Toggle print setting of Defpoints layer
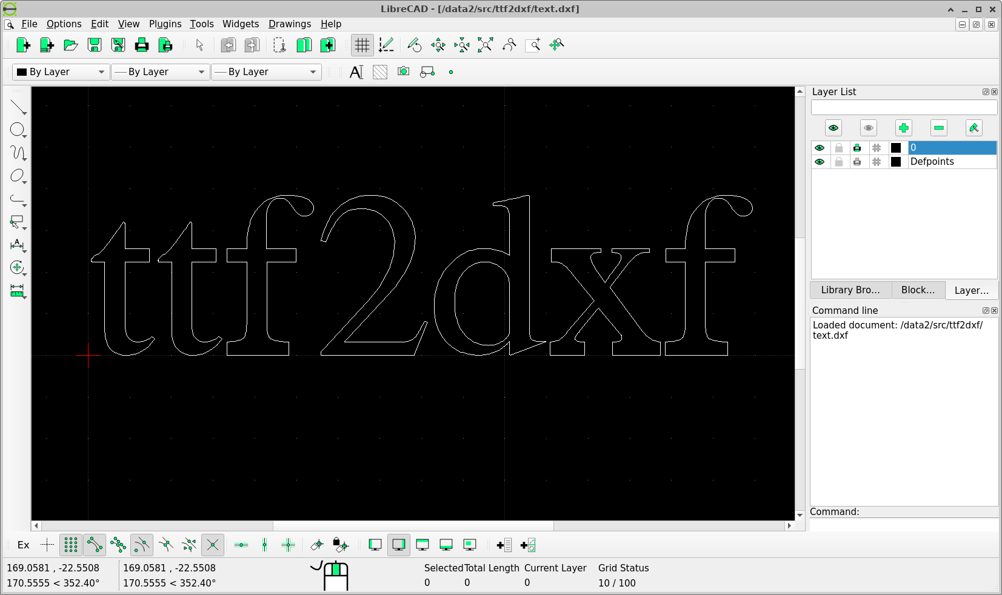Viewport: 1002px width, 595px height. (x=857, y=162)
